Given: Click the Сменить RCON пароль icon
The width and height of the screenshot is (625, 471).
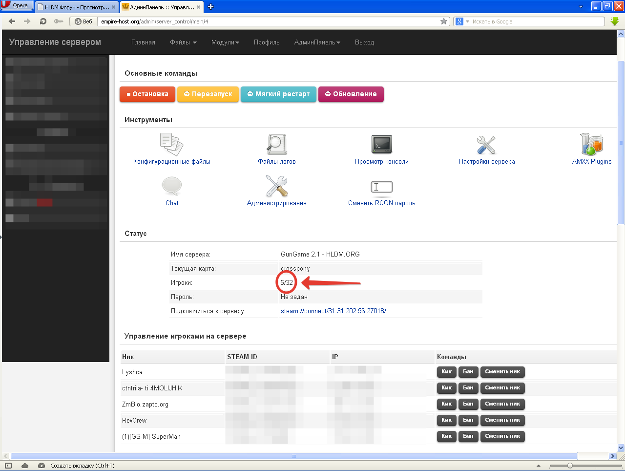Looking at the screenshot, I should pyautogui.click(x=381, y=187).
